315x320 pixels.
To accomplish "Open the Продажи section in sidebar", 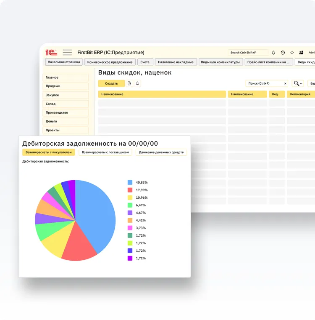I will 66,86.
